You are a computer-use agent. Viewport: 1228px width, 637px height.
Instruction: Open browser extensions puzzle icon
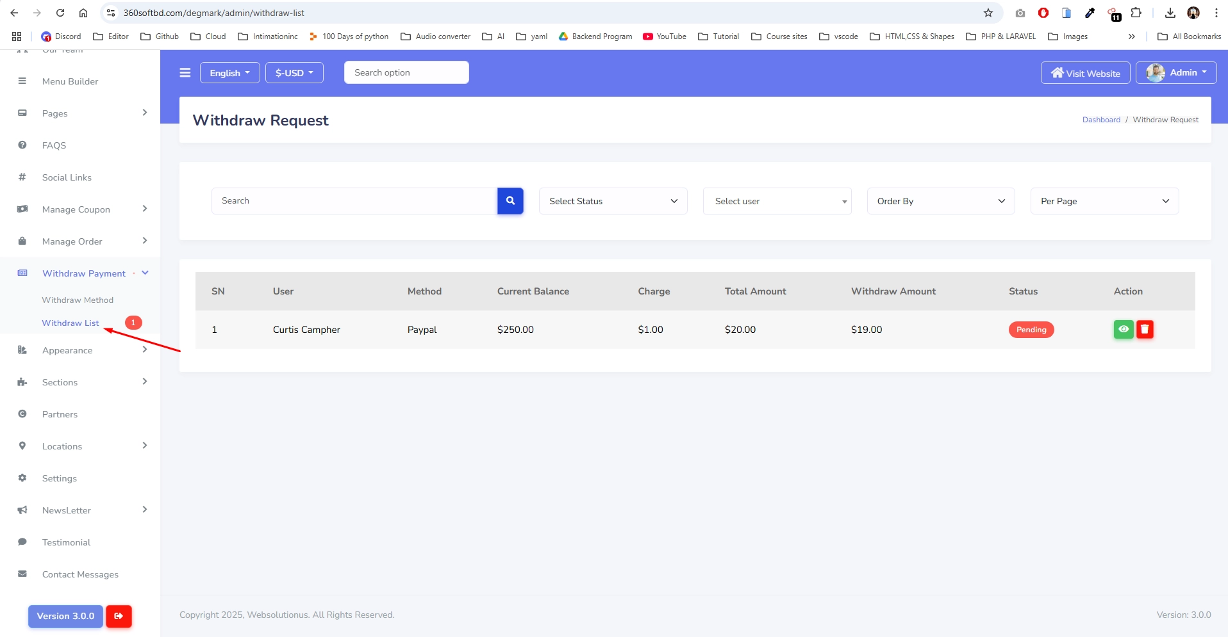pyautogui.click(x=1136, y=13)
